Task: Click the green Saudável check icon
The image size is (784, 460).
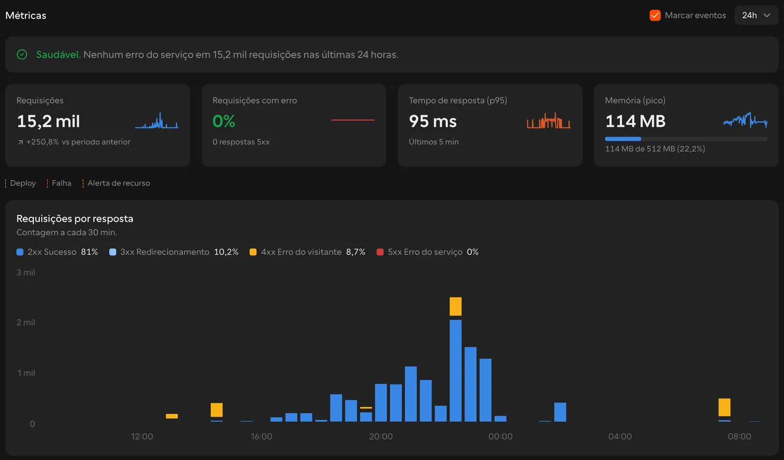Action: (x=22, y=54)
